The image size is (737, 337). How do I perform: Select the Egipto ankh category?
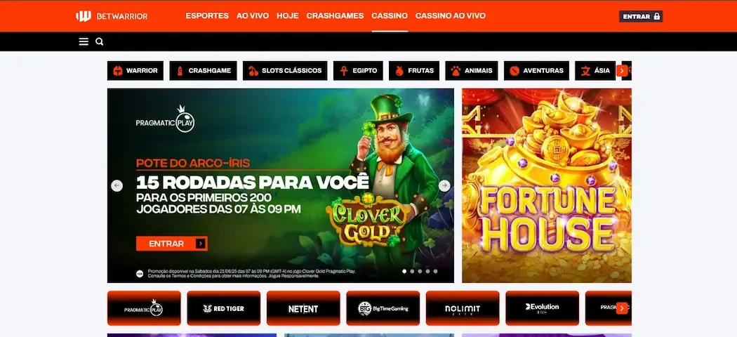point(358,71)
